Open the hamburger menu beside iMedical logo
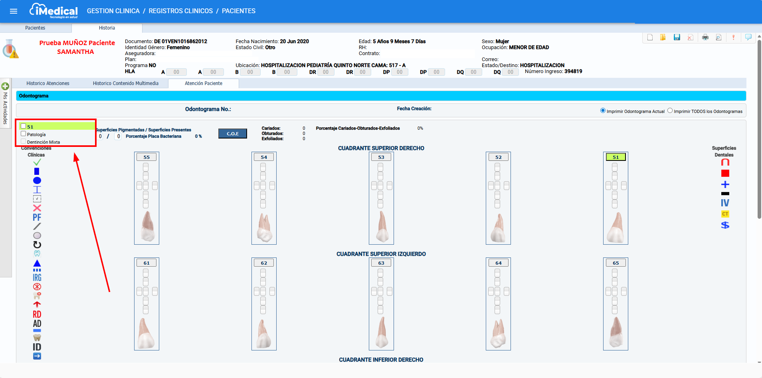 [x=14, y=11]
